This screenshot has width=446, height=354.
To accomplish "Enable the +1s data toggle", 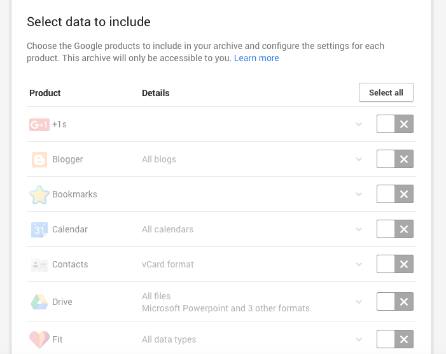I will 395,124.
